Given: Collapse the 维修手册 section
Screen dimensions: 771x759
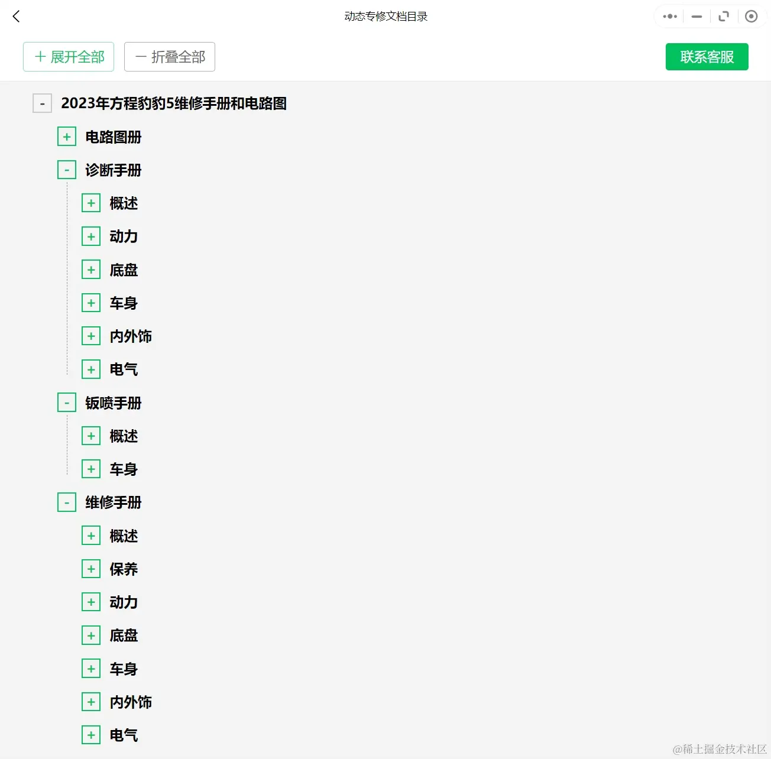Looking at the screenshot, I should click(x=67, y=502).
